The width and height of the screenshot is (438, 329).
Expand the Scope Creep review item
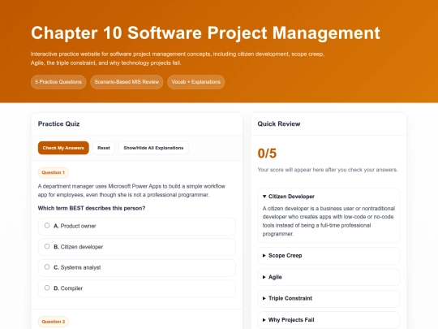point(328,255)
